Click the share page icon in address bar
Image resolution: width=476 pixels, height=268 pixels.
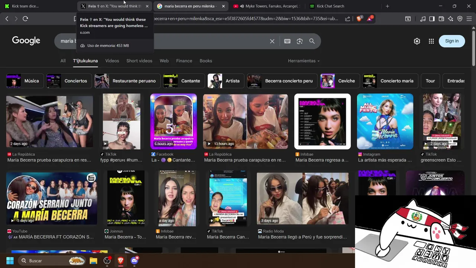click(347, 19)
